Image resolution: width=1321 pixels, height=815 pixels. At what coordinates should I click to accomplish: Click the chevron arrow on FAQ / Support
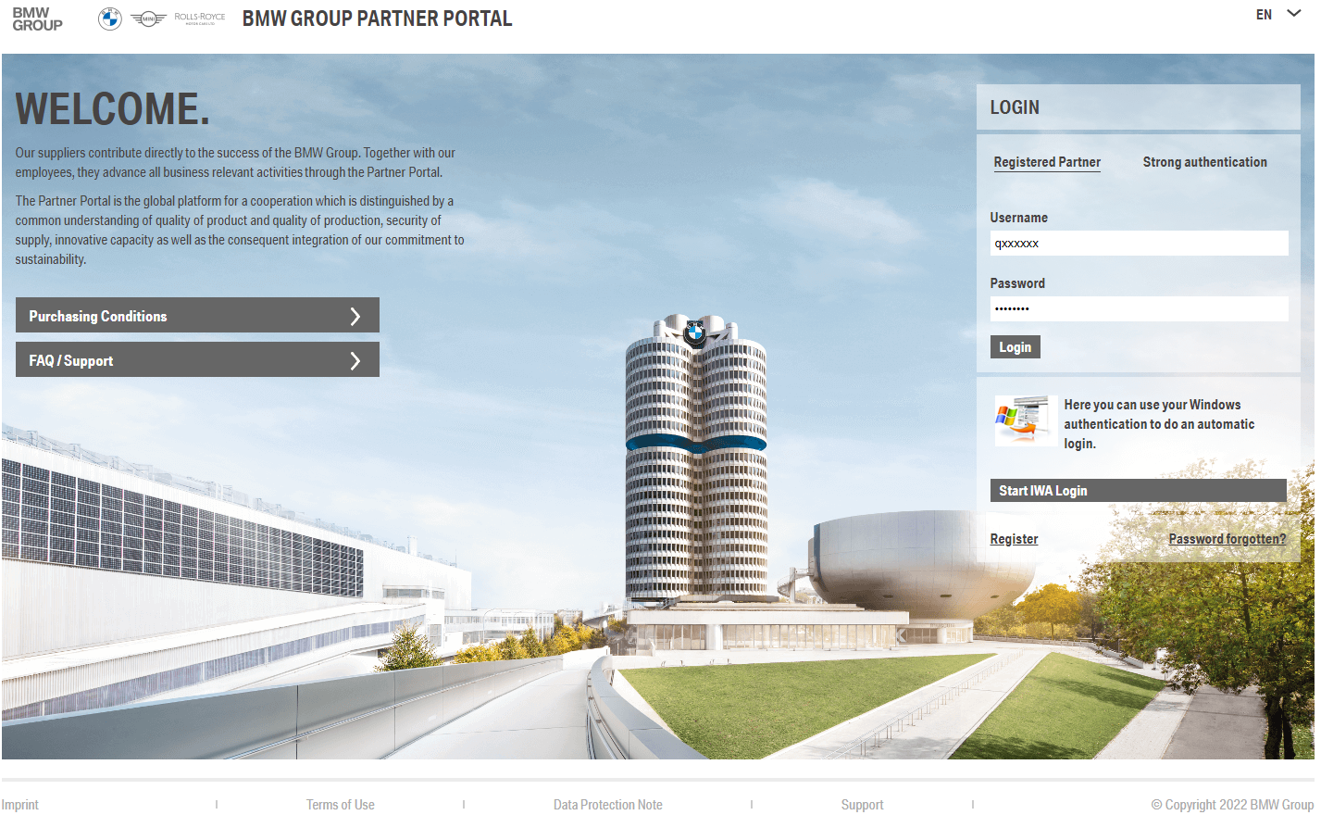tap(355, 360)
